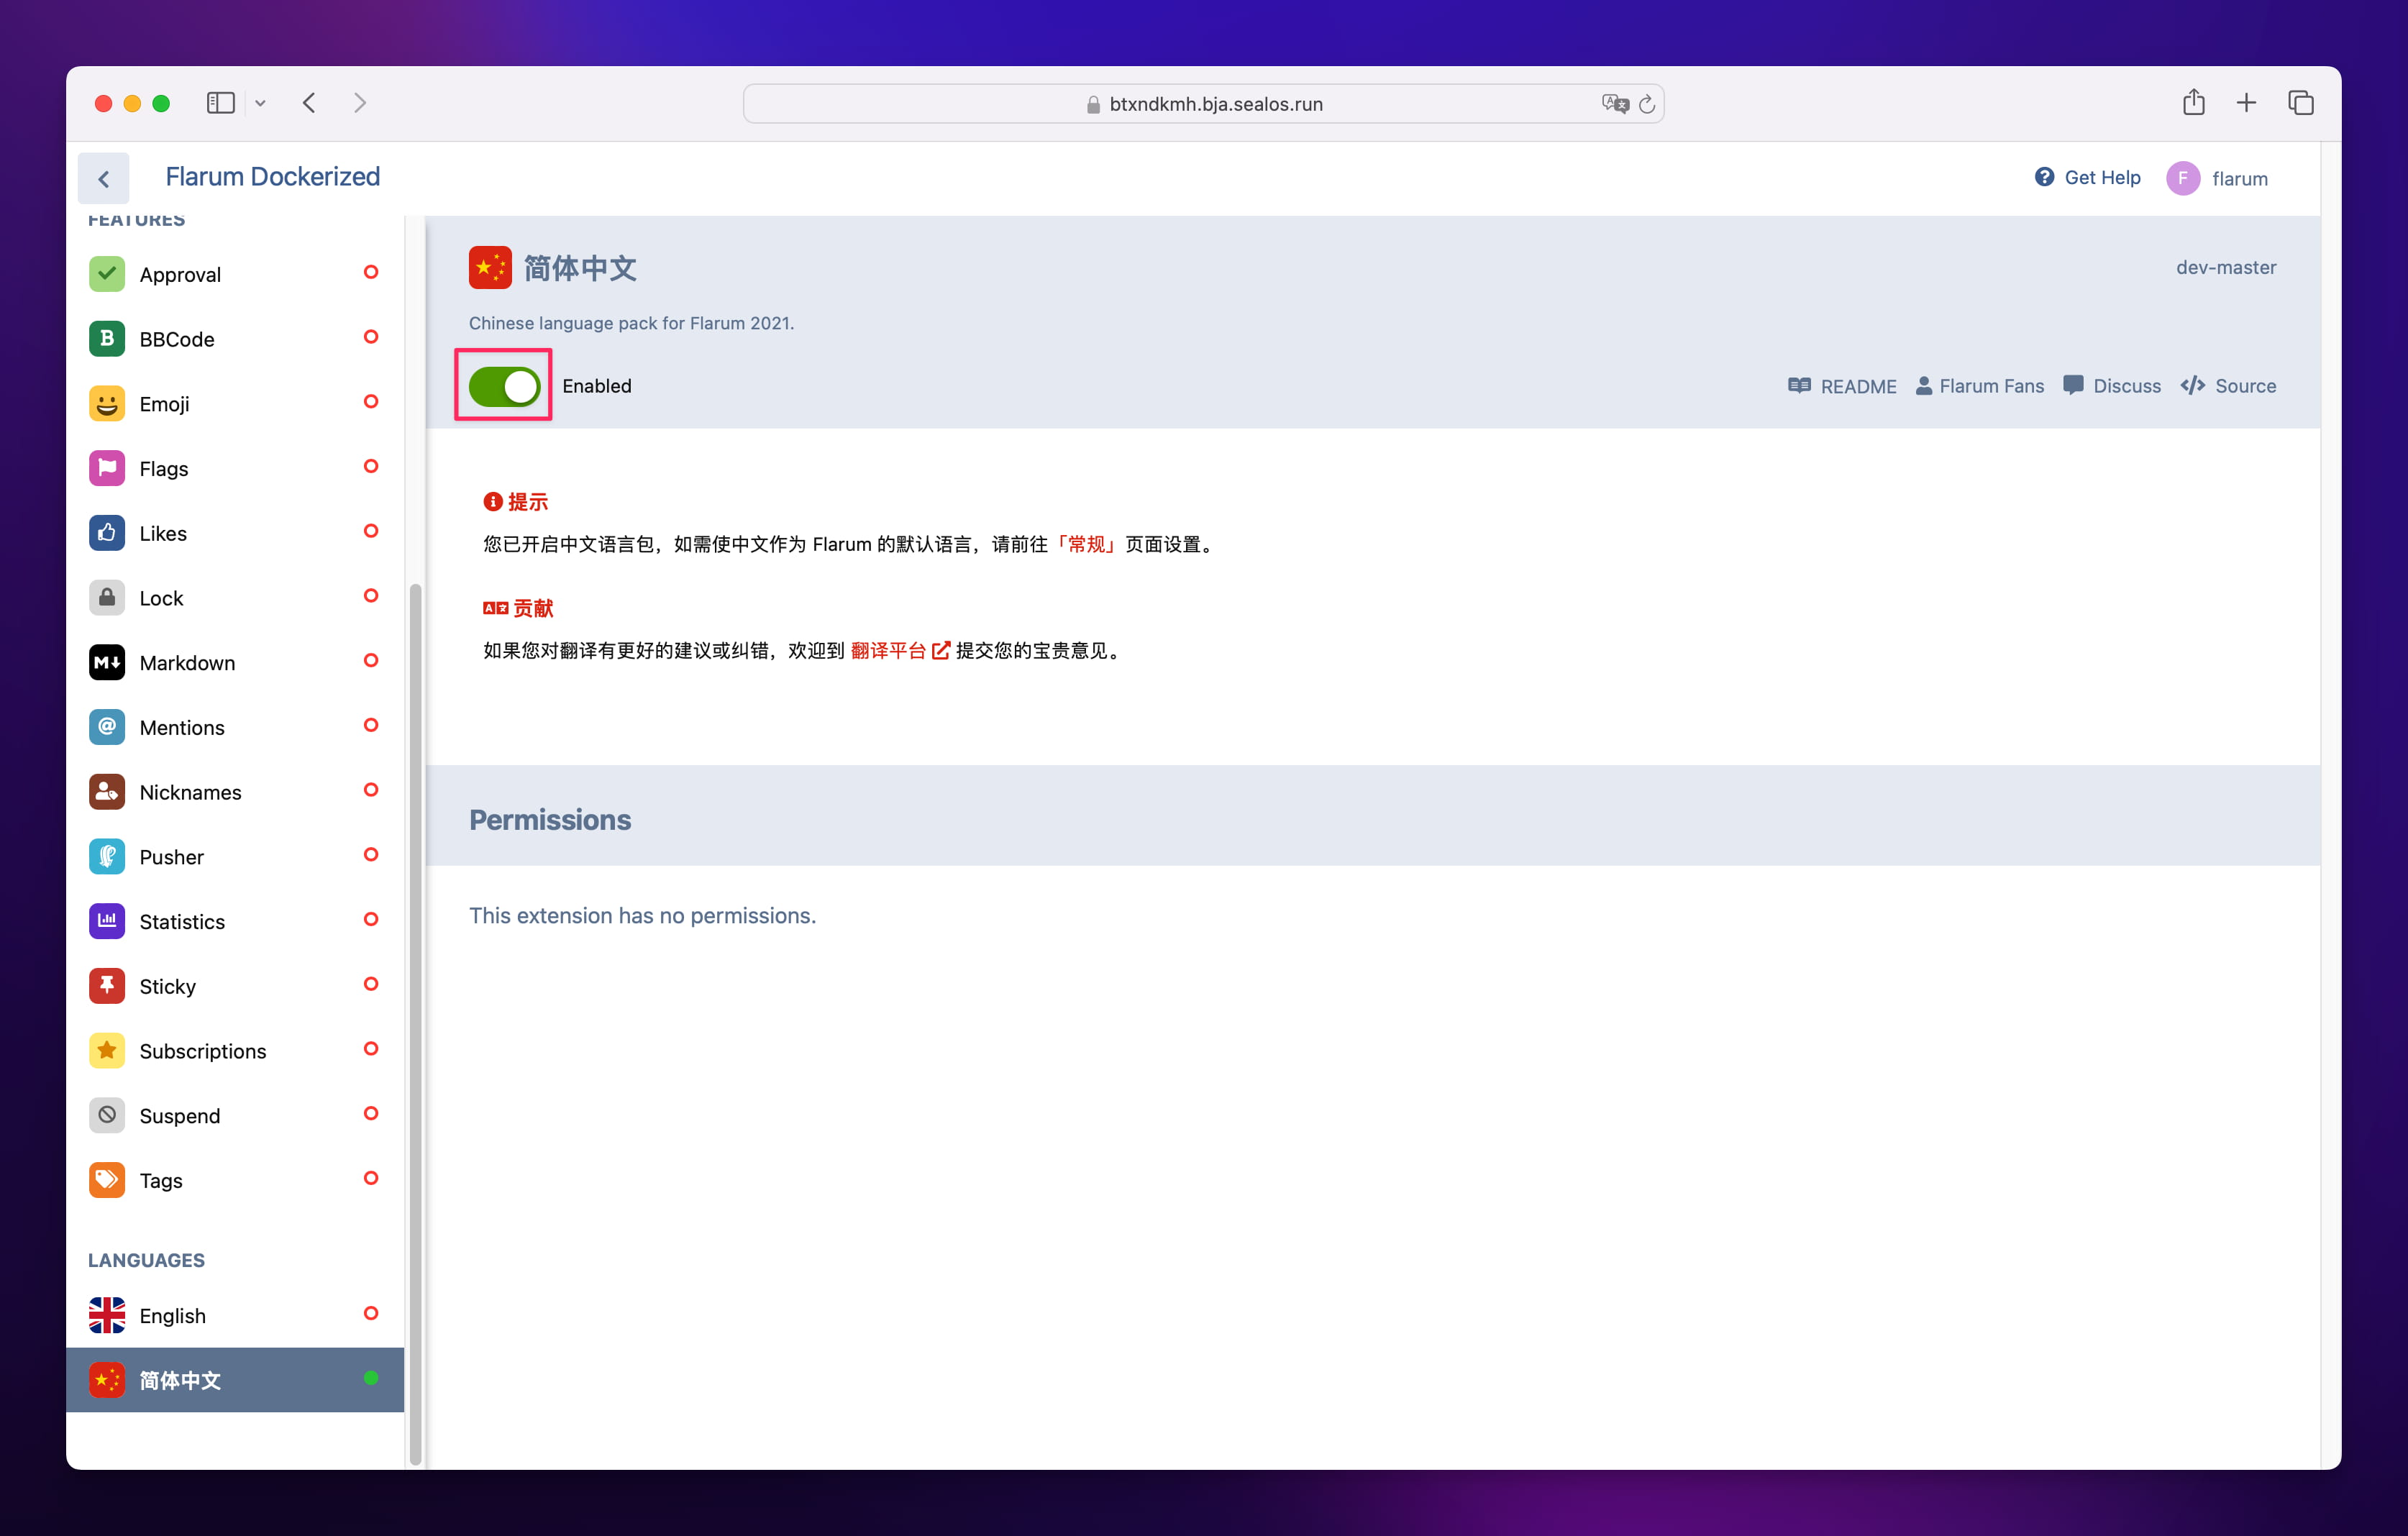Image resolution: width=2408 pixels, height=1536 pixels.
Task: Select the Tags extension icon
Action: point(107,1180)
